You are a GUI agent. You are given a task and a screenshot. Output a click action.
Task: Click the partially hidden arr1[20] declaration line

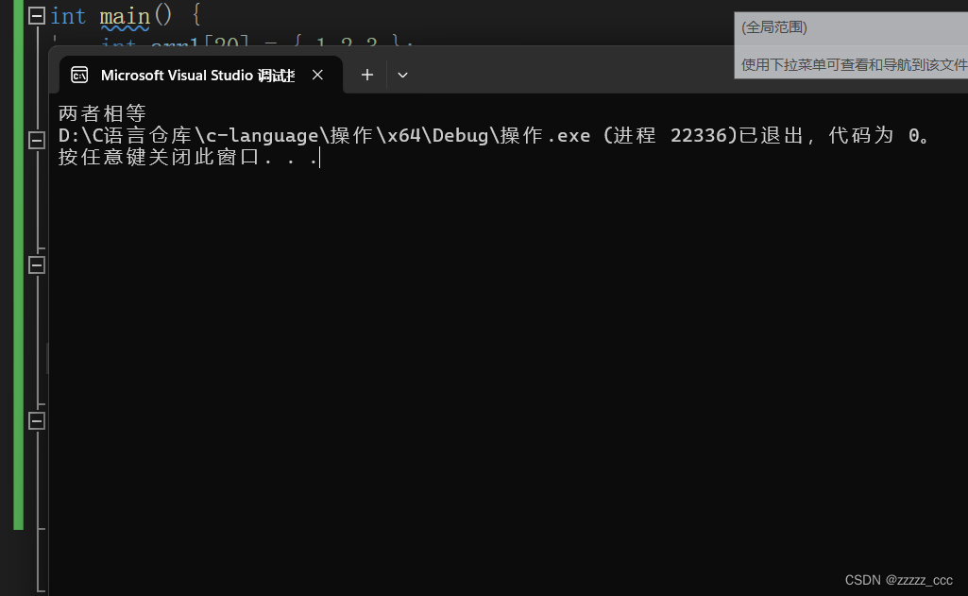point(257,42)
